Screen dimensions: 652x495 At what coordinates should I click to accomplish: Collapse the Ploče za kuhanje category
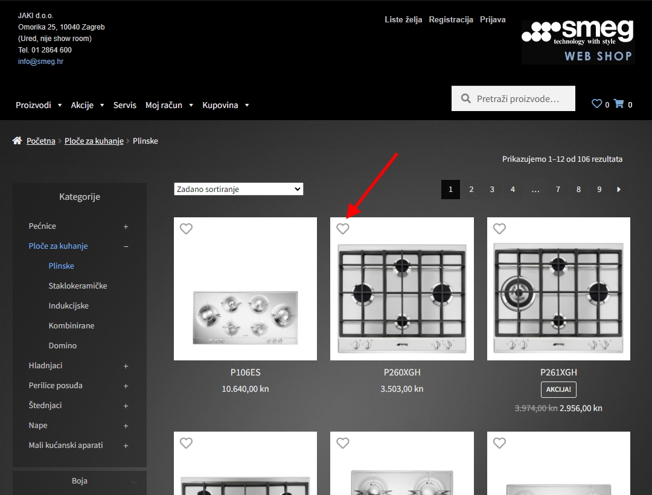point(126,246)
